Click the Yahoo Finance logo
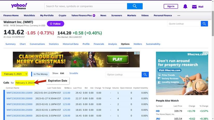 tap(19, 6)
